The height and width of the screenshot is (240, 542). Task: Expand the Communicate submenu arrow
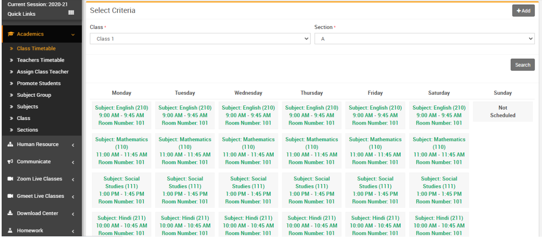click(x=73, y=162)
